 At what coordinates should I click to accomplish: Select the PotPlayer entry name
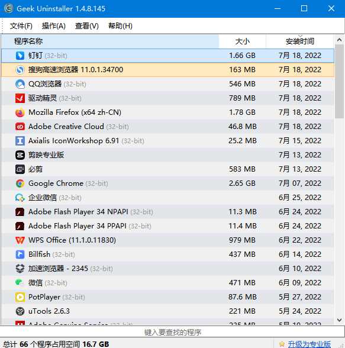(44, 297)
